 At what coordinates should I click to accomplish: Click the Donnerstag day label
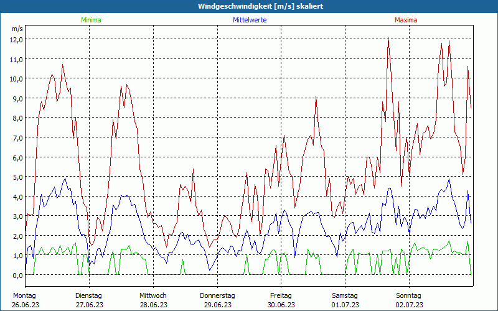217,295
